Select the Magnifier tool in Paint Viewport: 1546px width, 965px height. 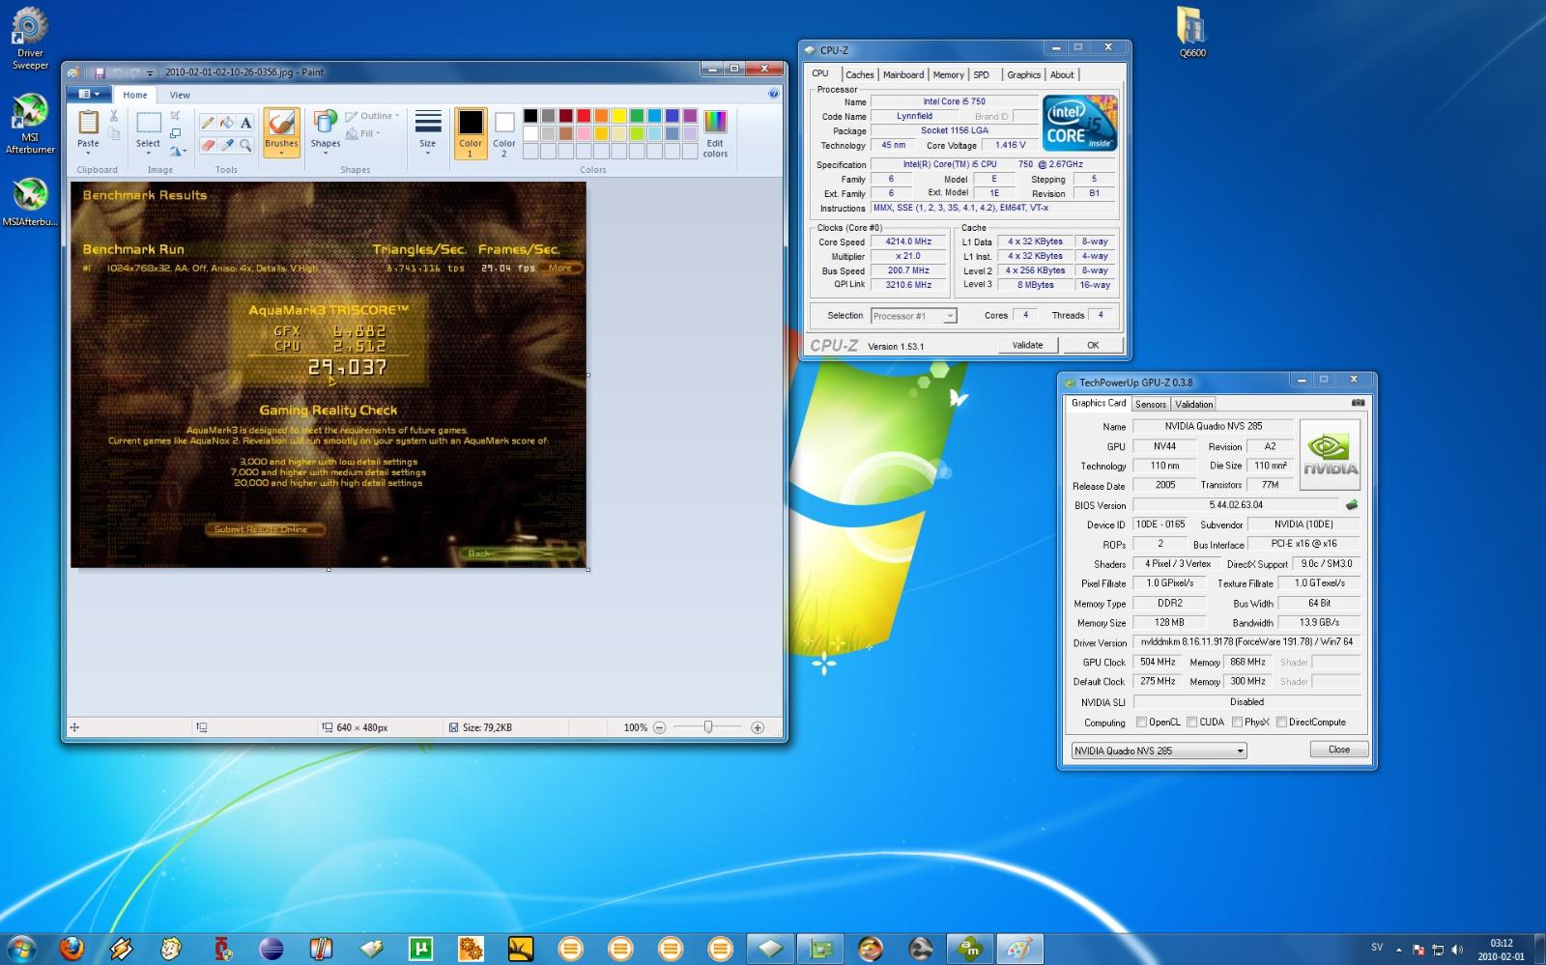pos(245,145)
